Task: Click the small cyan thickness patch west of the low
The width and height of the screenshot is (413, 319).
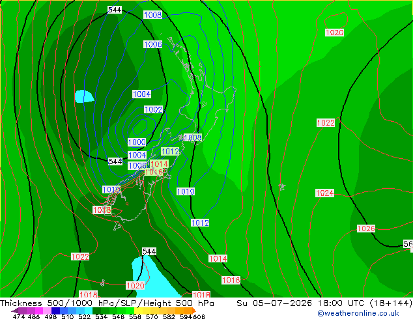Action: click(x=84, y=96)
